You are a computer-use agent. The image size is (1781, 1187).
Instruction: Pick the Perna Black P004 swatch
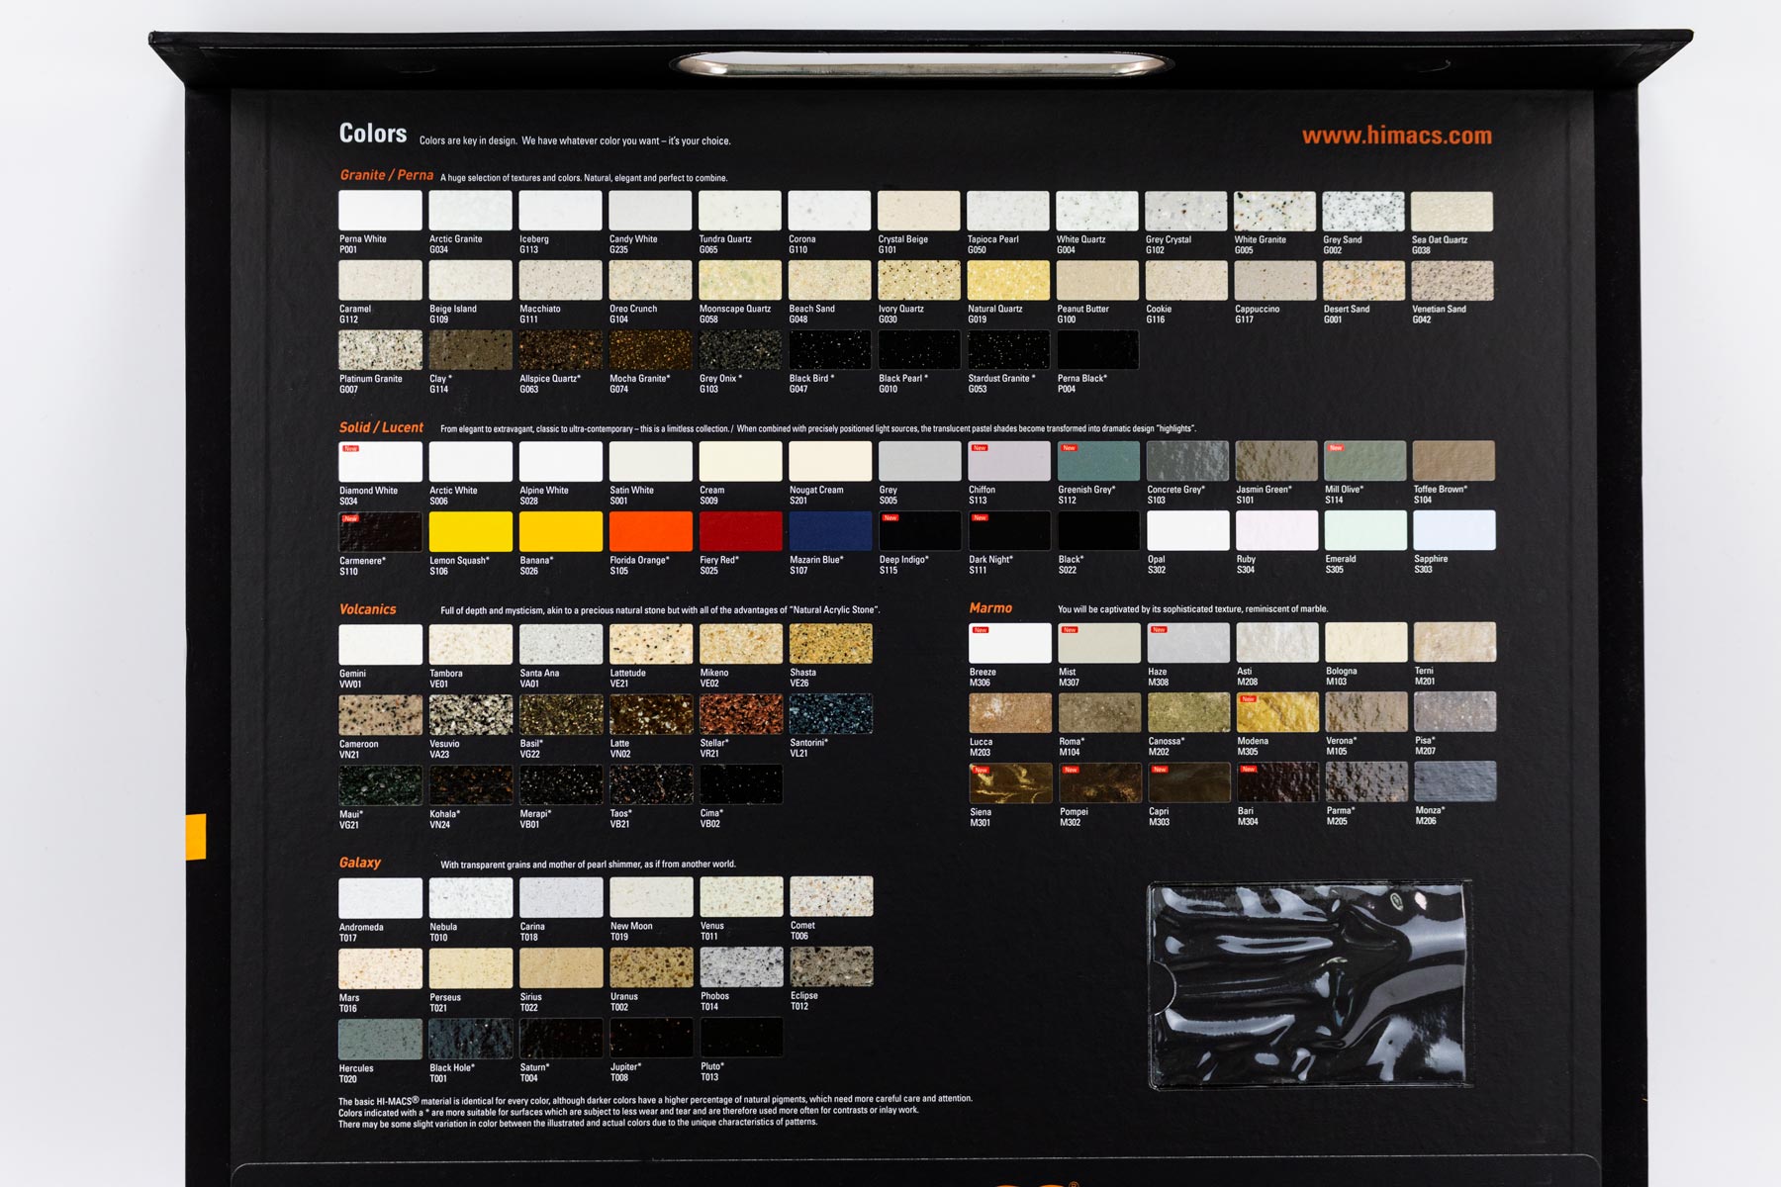[1097, 350]
